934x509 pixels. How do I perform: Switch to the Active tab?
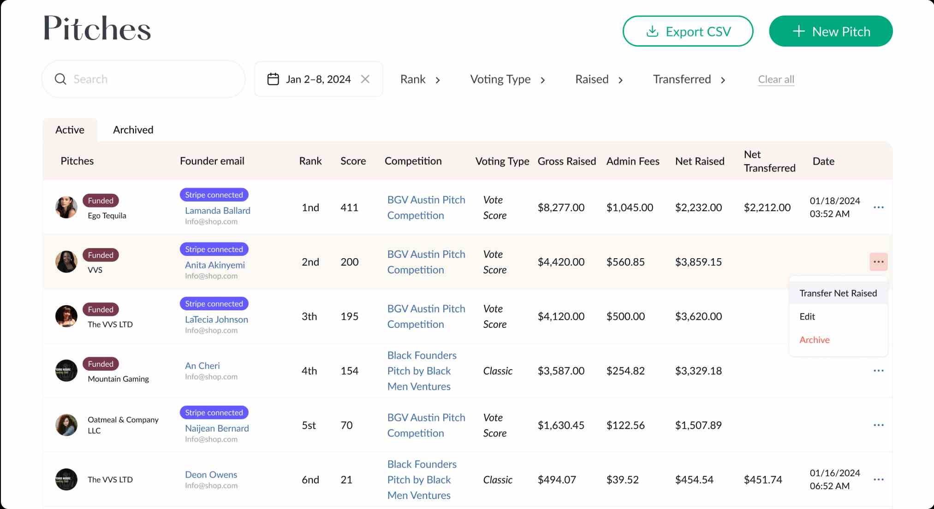[70, 130]
